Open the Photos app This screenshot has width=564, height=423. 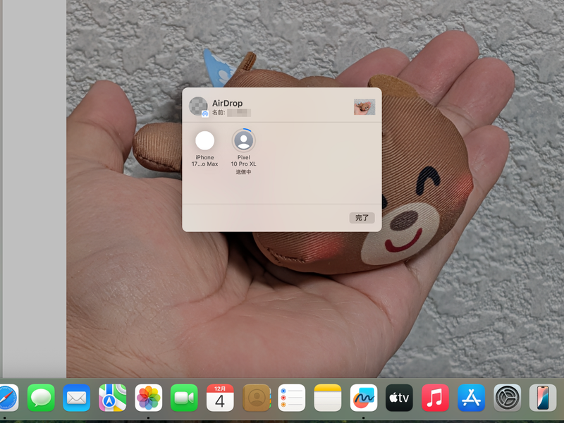(148, 398)
